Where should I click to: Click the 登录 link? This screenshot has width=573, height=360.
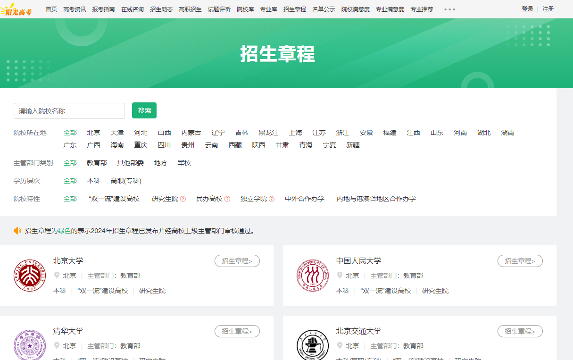[x=528, y=9]
